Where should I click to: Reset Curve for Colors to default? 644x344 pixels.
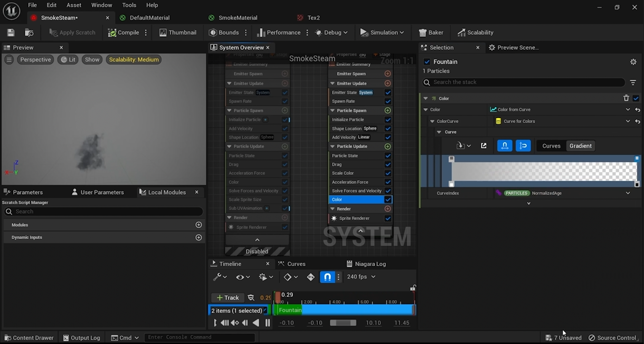click(637, 121)
